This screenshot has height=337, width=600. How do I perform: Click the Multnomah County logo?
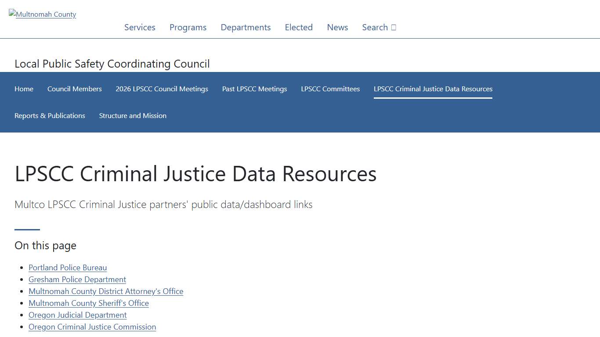(42, 14)
